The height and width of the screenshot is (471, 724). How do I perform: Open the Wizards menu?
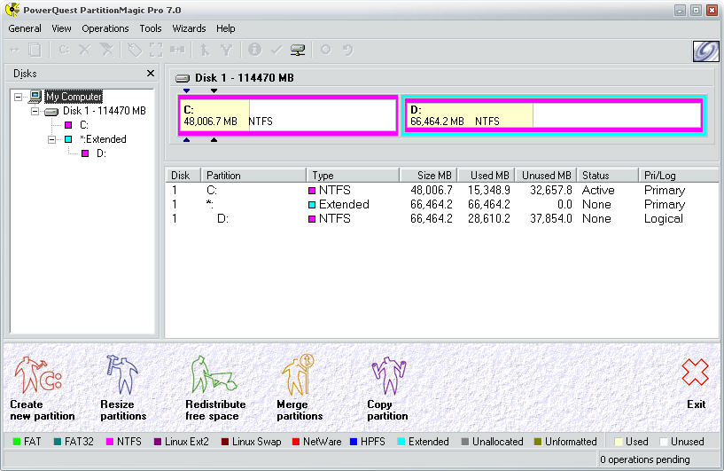click(189, 28)
